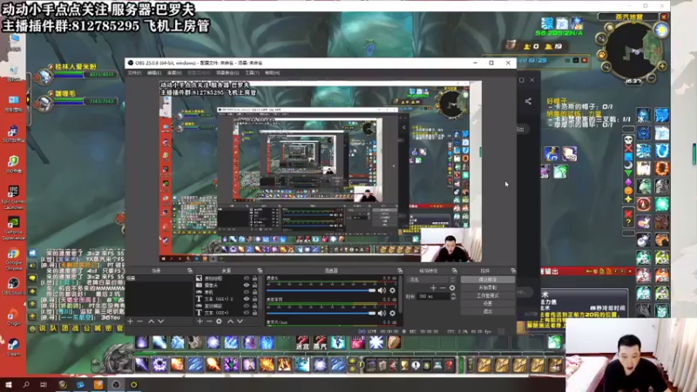697x392 pixels.
Task: Open the 查看(V) menu in OBS
Action: click(175, 73)
